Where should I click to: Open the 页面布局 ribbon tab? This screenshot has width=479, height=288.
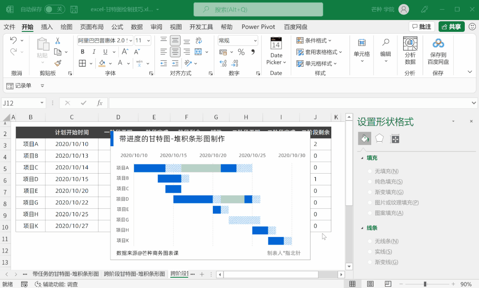[x=92, y=27]
